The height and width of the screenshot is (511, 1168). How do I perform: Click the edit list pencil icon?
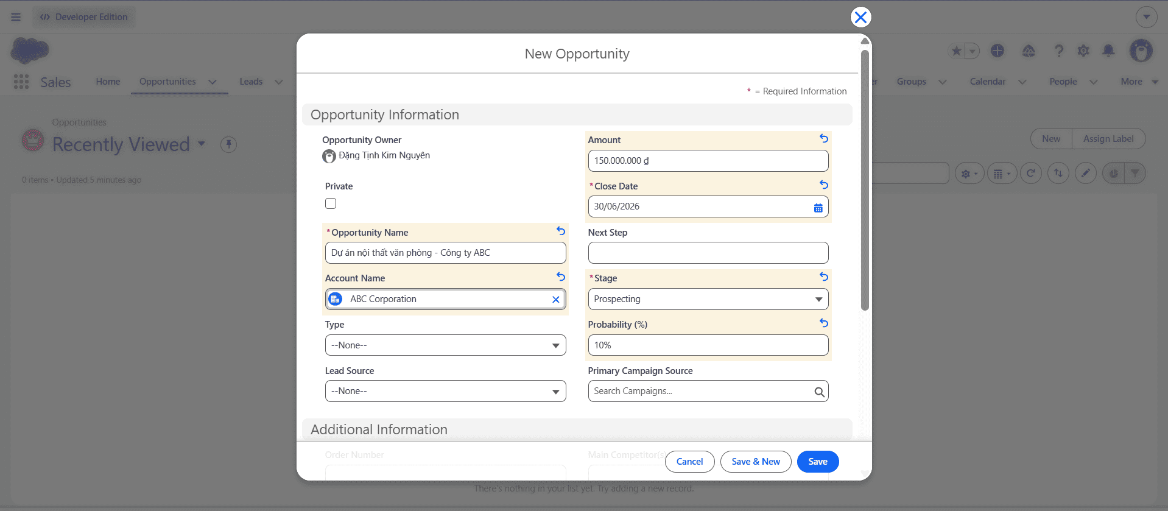tap(1086, 174)
